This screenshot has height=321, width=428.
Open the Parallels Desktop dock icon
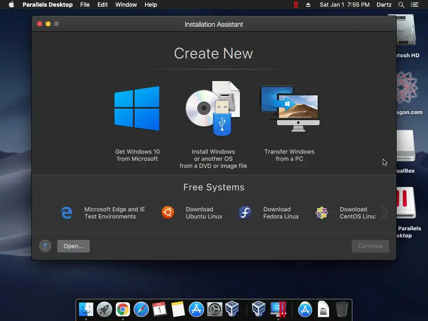pos(278,309)
